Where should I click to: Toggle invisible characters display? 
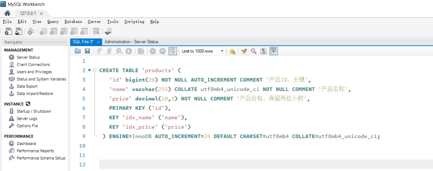click(263, 51)
